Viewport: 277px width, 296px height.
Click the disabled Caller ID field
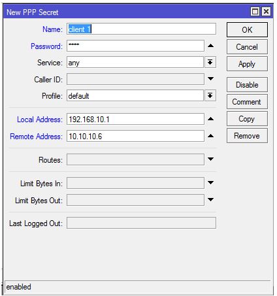[135, 79]
